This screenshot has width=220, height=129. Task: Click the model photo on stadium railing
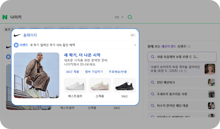click(x=37, y=75)
